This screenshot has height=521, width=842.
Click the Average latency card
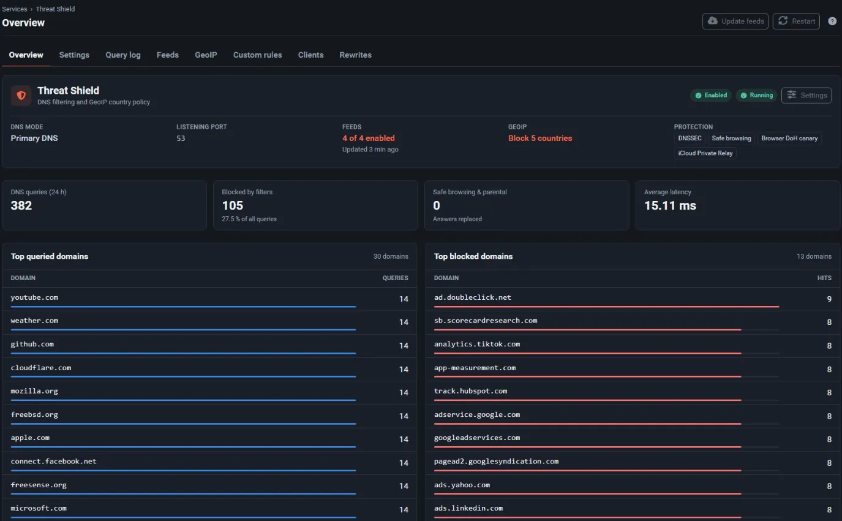[737, 205]
